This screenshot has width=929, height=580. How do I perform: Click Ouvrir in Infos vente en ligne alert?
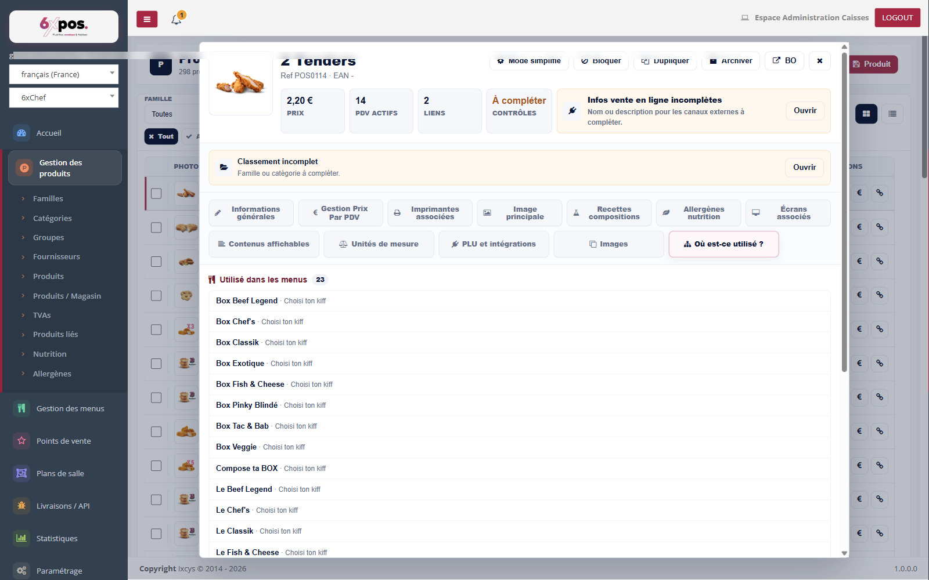(x=805, y=110)
